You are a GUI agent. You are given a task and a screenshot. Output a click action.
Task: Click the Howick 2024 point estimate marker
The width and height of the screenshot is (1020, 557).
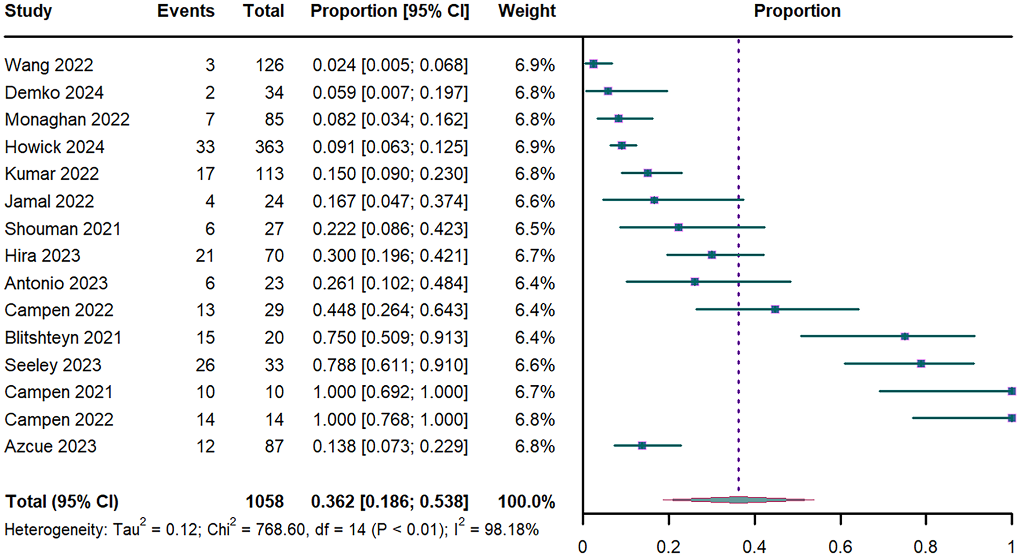pyautogui.click(x=622, y=145)
